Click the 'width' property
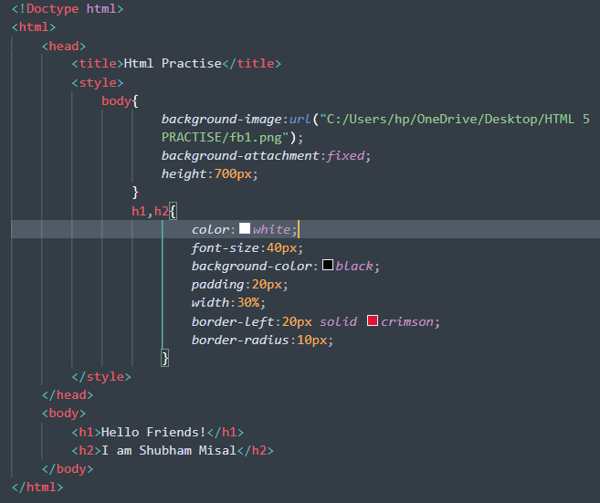The width and height of the screenshot is (600, 503). [210, 302]
